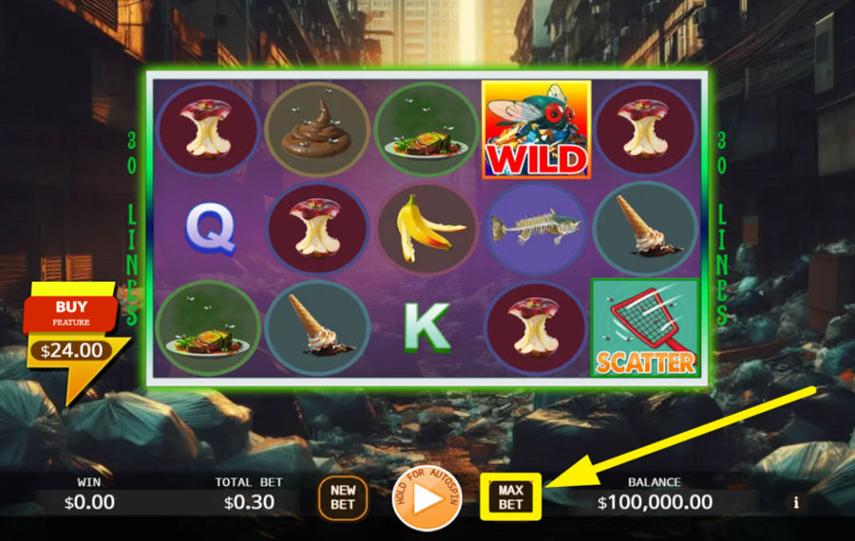Click the Max Bet button

pos(510,497)
